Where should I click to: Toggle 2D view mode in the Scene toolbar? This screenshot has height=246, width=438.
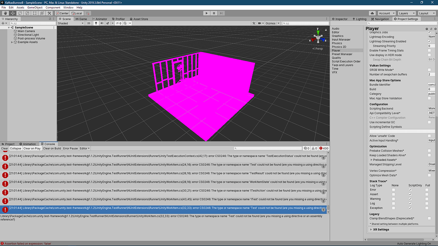pyautogui.click(x=89, y=23)
